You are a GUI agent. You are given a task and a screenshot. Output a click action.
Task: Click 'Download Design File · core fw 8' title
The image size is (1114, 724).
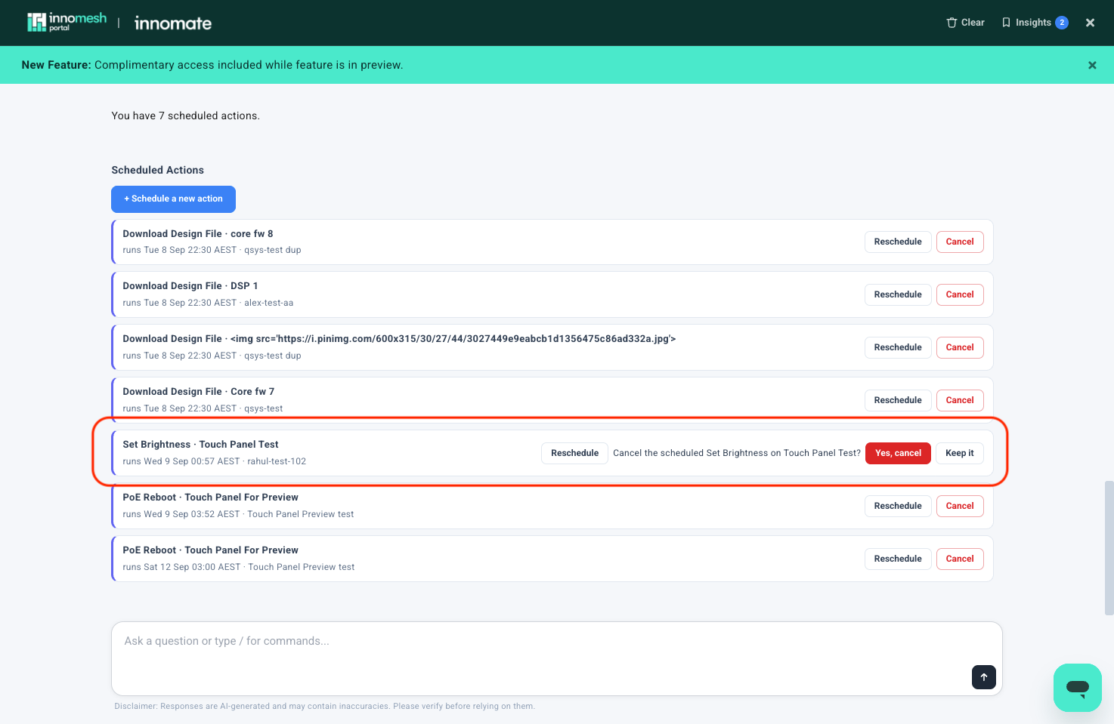tap(198, 234)
